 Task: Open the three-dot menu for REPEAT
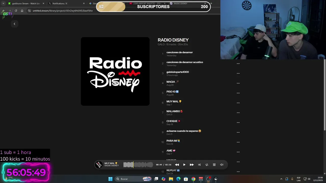click(x=238, y=172)
